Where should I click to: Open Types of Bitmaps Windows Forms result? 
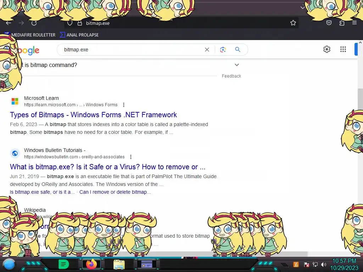point(93,115)
